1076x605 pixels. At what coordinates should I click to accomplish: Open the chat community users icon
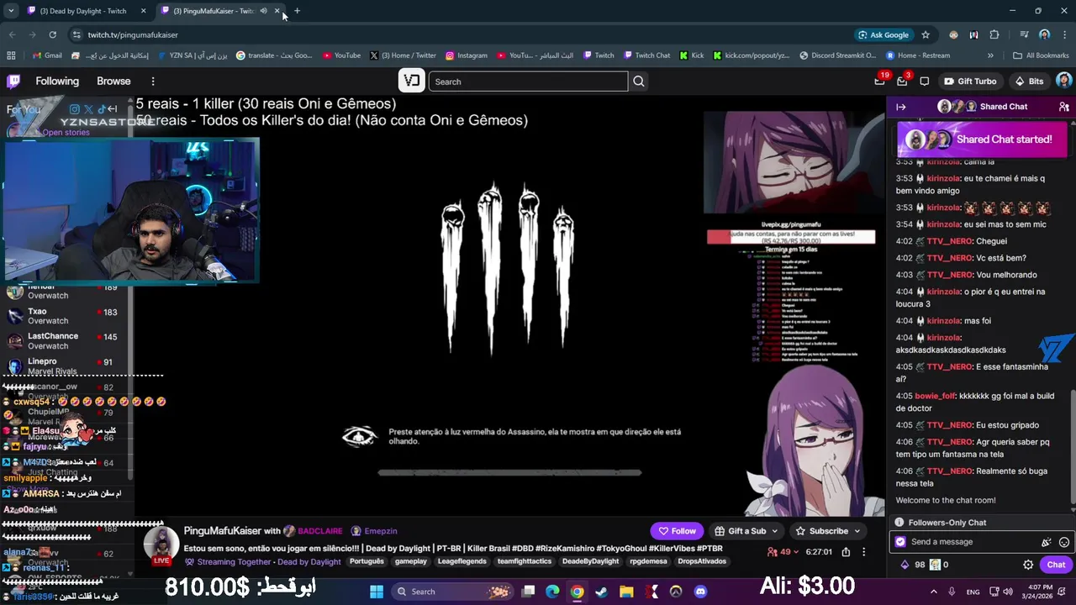click(1063, 107)
